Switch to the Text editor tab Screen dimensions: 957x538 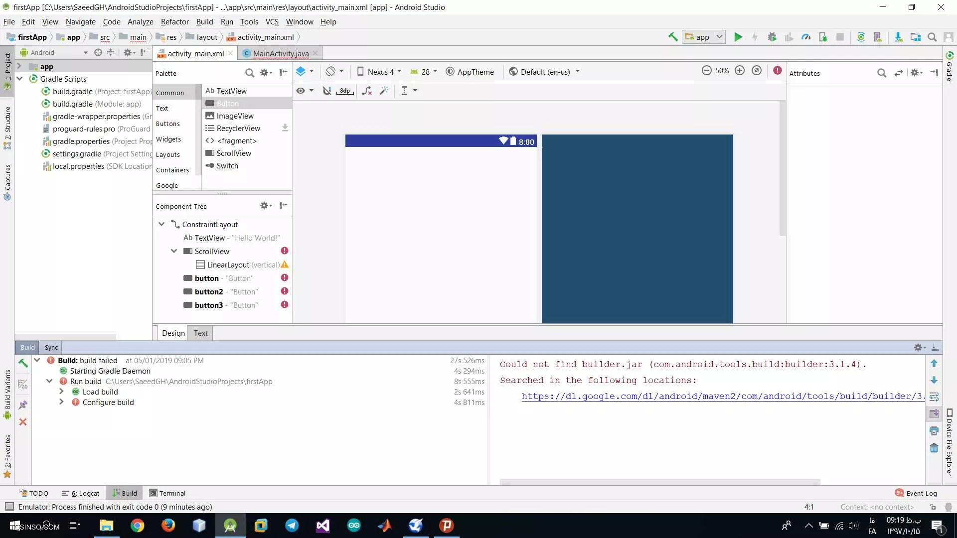(x=200, y=333)
